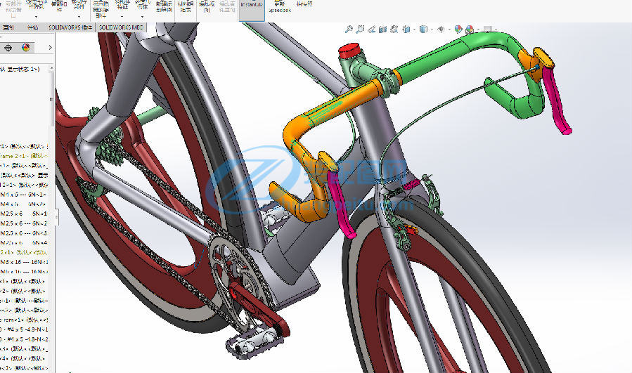This screenshot has height=373, width=632.
Task: Click the New Motion Study (新建运动算例) button
Action: coord(164,6)
